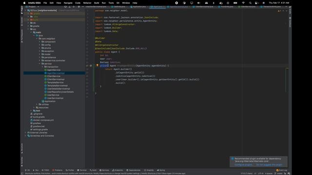Expand External Libraries node

click(x=26, y=133)
